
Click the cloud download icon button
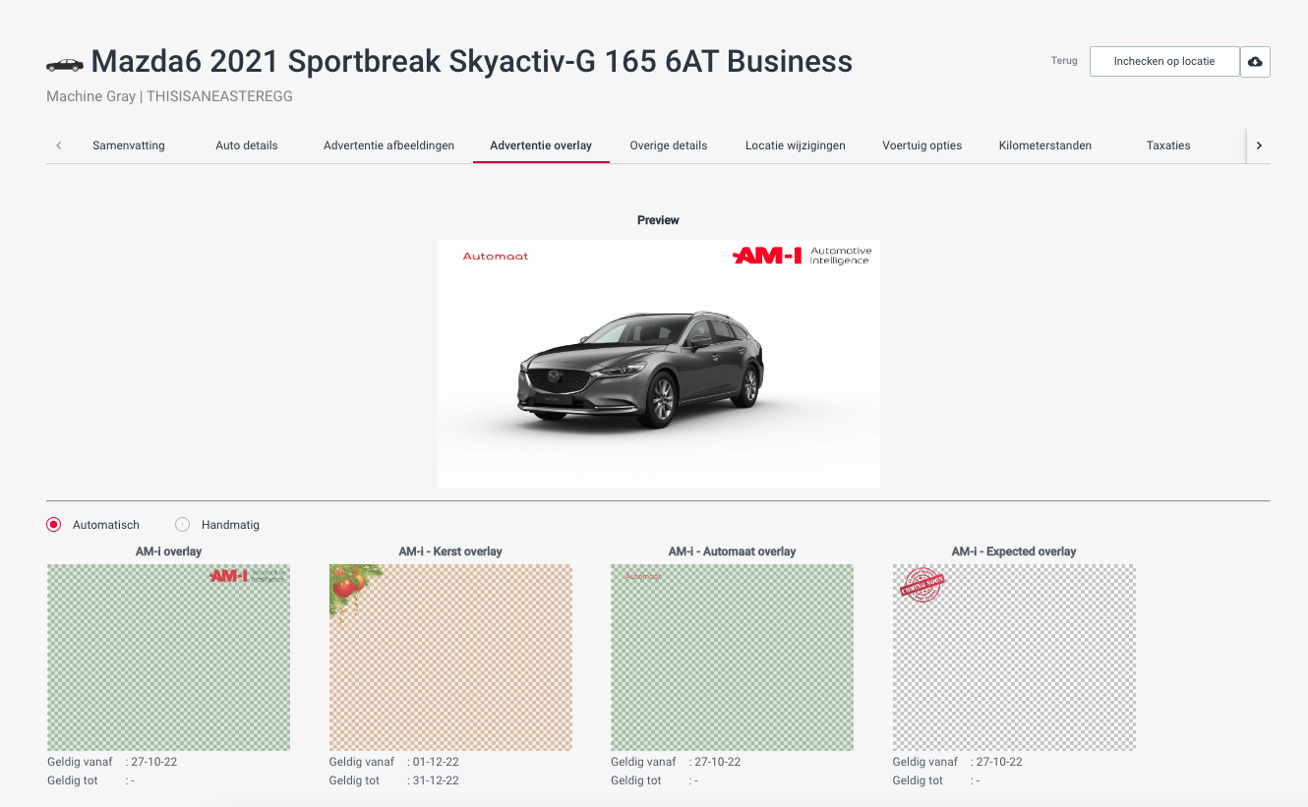1255,62
